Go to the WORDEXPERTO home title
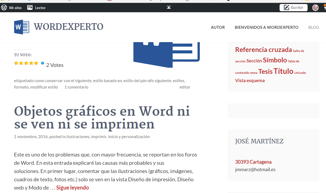 [69, 27]
